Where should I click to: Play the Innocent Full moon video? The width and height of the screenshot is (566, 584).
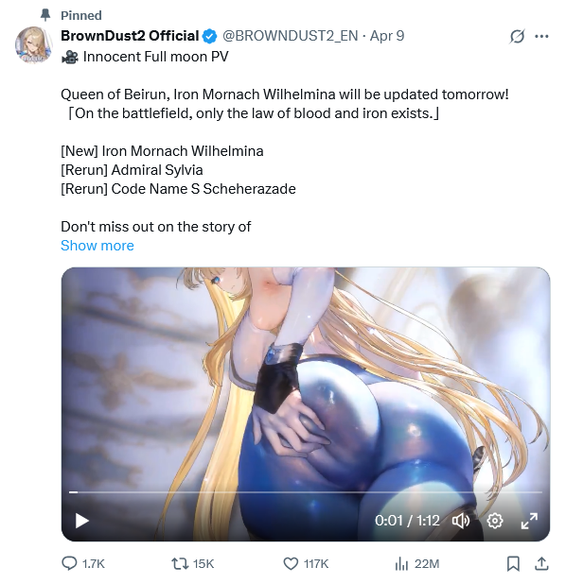click(81, 521)
